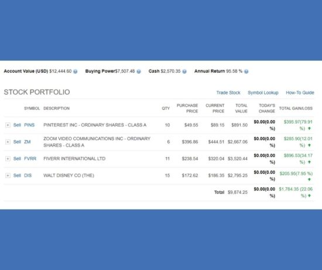Open the Symbol Lookup link

[x=263, y=93]
